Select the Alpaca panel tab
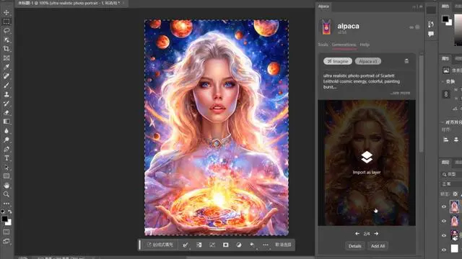Image resolution: width=462 pixels, height=259 pixels. [323, 6]
